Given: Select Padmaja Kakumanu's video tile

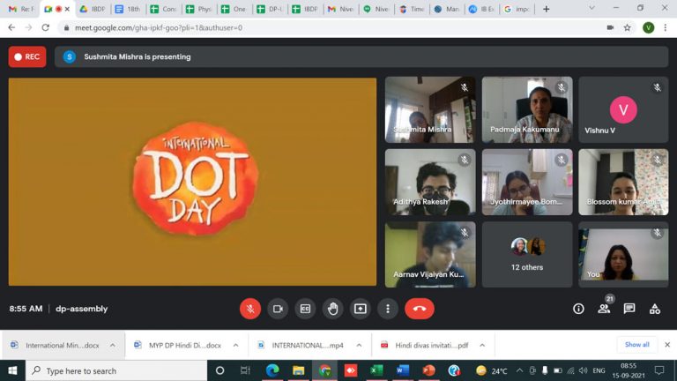Looking at the screenshot, I should click(527, 109).
